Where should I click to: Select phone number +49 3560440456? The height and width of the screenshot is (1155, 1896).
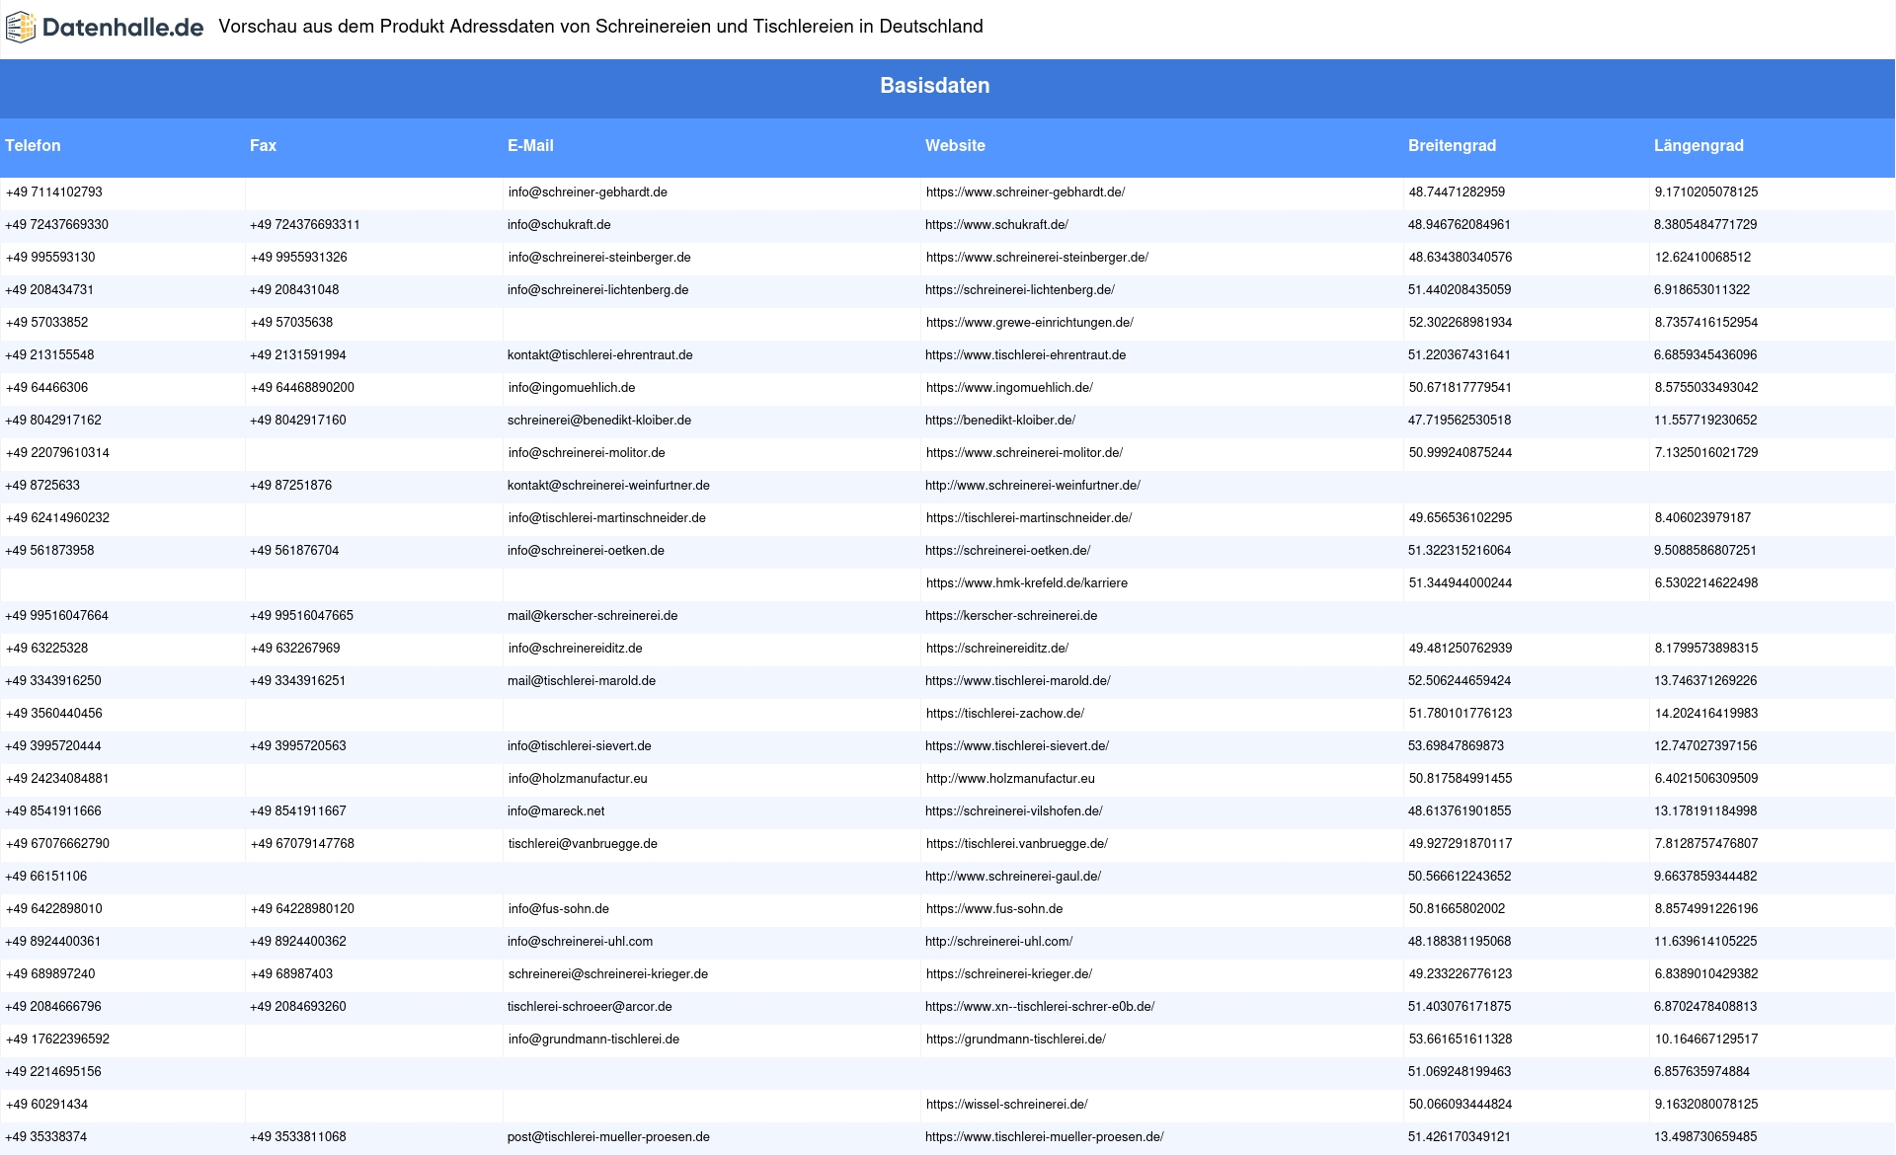[53, 714]
